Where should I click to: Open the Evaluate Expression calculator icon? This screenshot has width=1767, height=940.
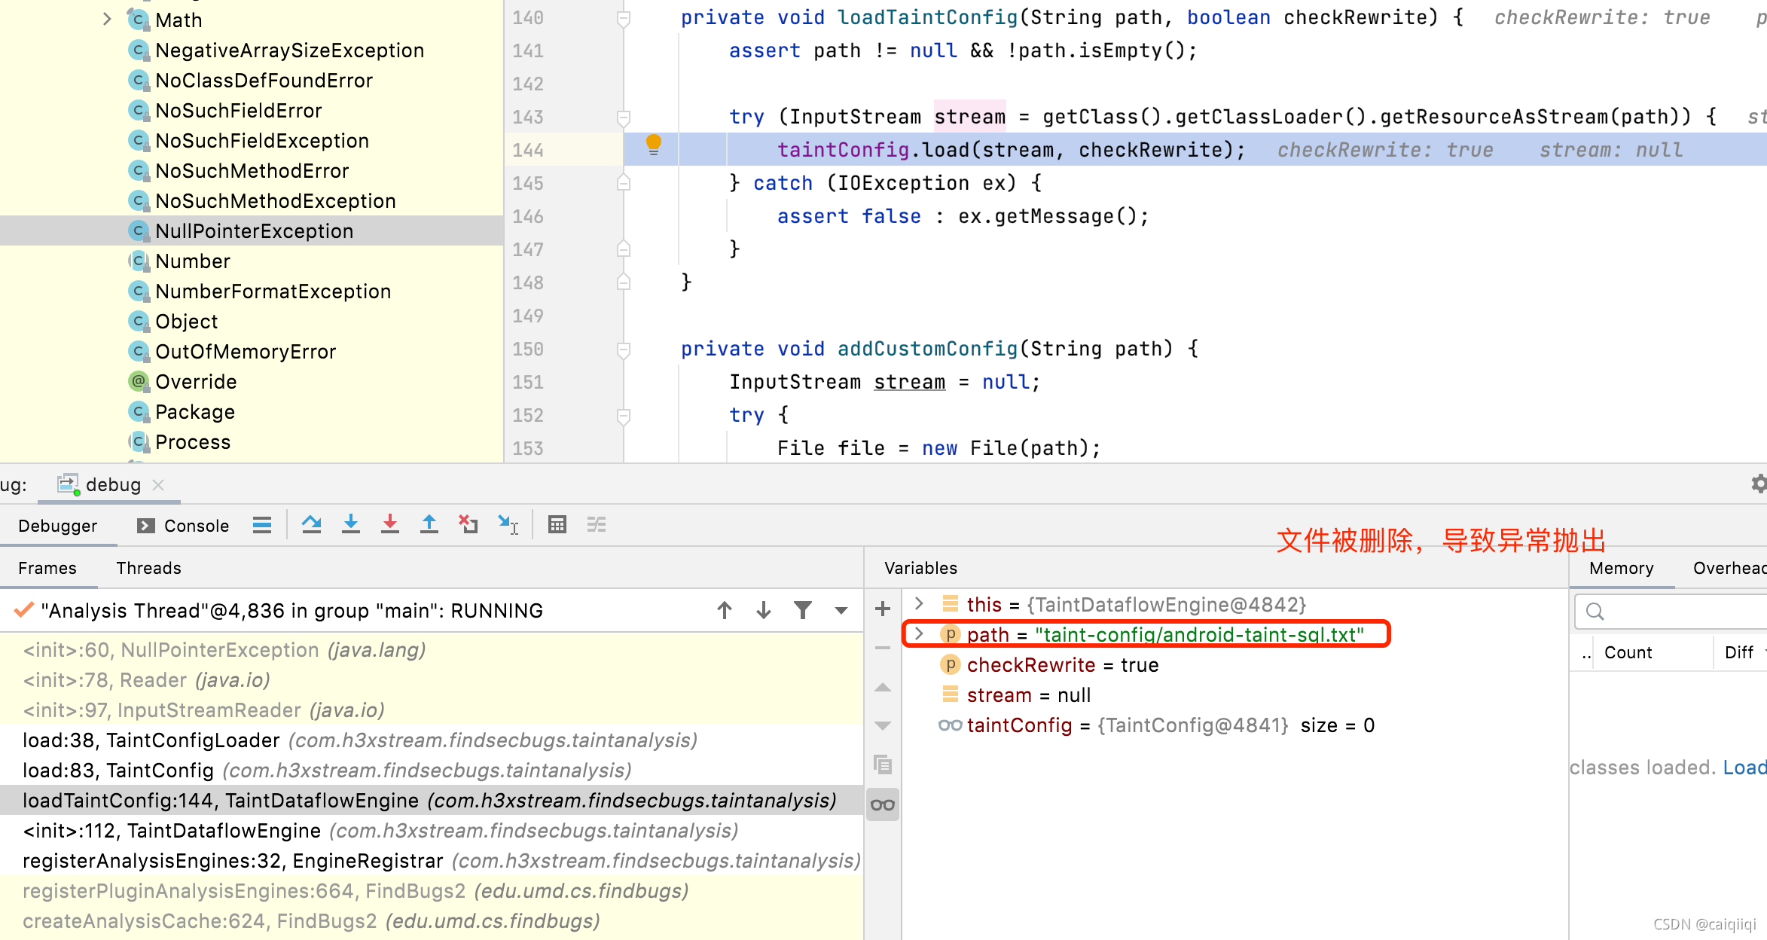tap(557, 524)
